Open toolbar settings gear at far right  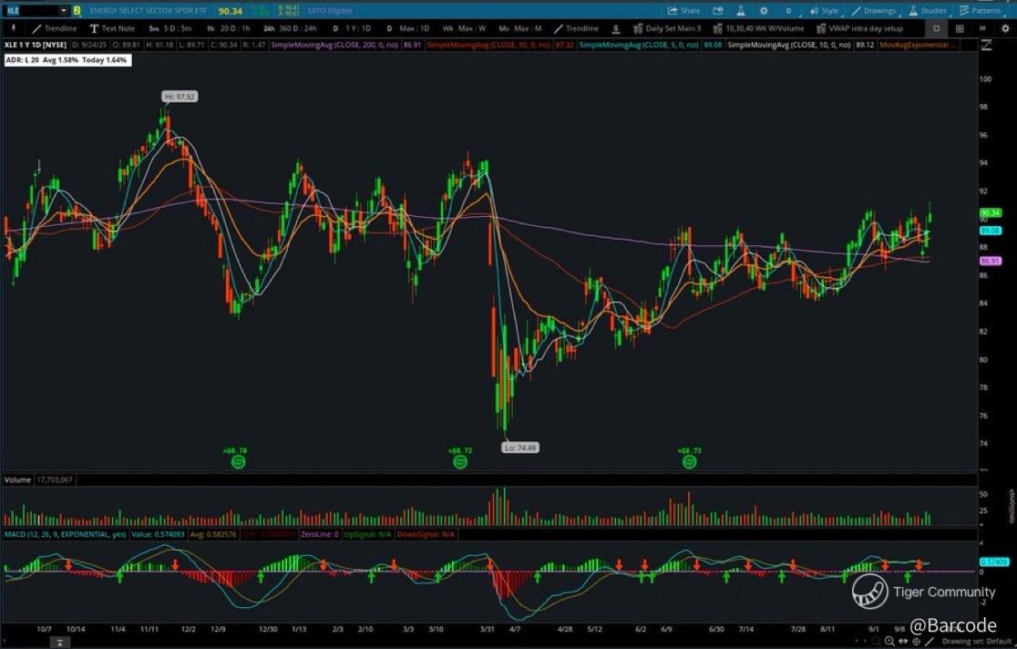(1005, 28)
